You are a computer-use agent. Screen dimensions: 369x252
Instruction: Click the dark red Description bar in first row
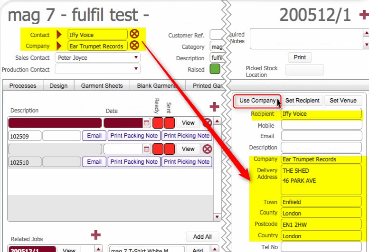[x=55, y=123]
